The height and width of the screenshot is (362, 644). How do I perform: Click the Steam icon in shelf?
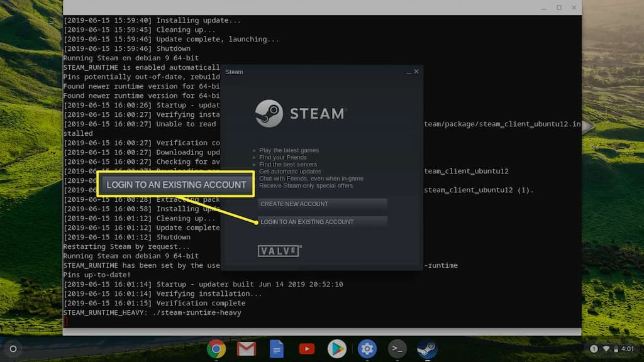[427, 349]
